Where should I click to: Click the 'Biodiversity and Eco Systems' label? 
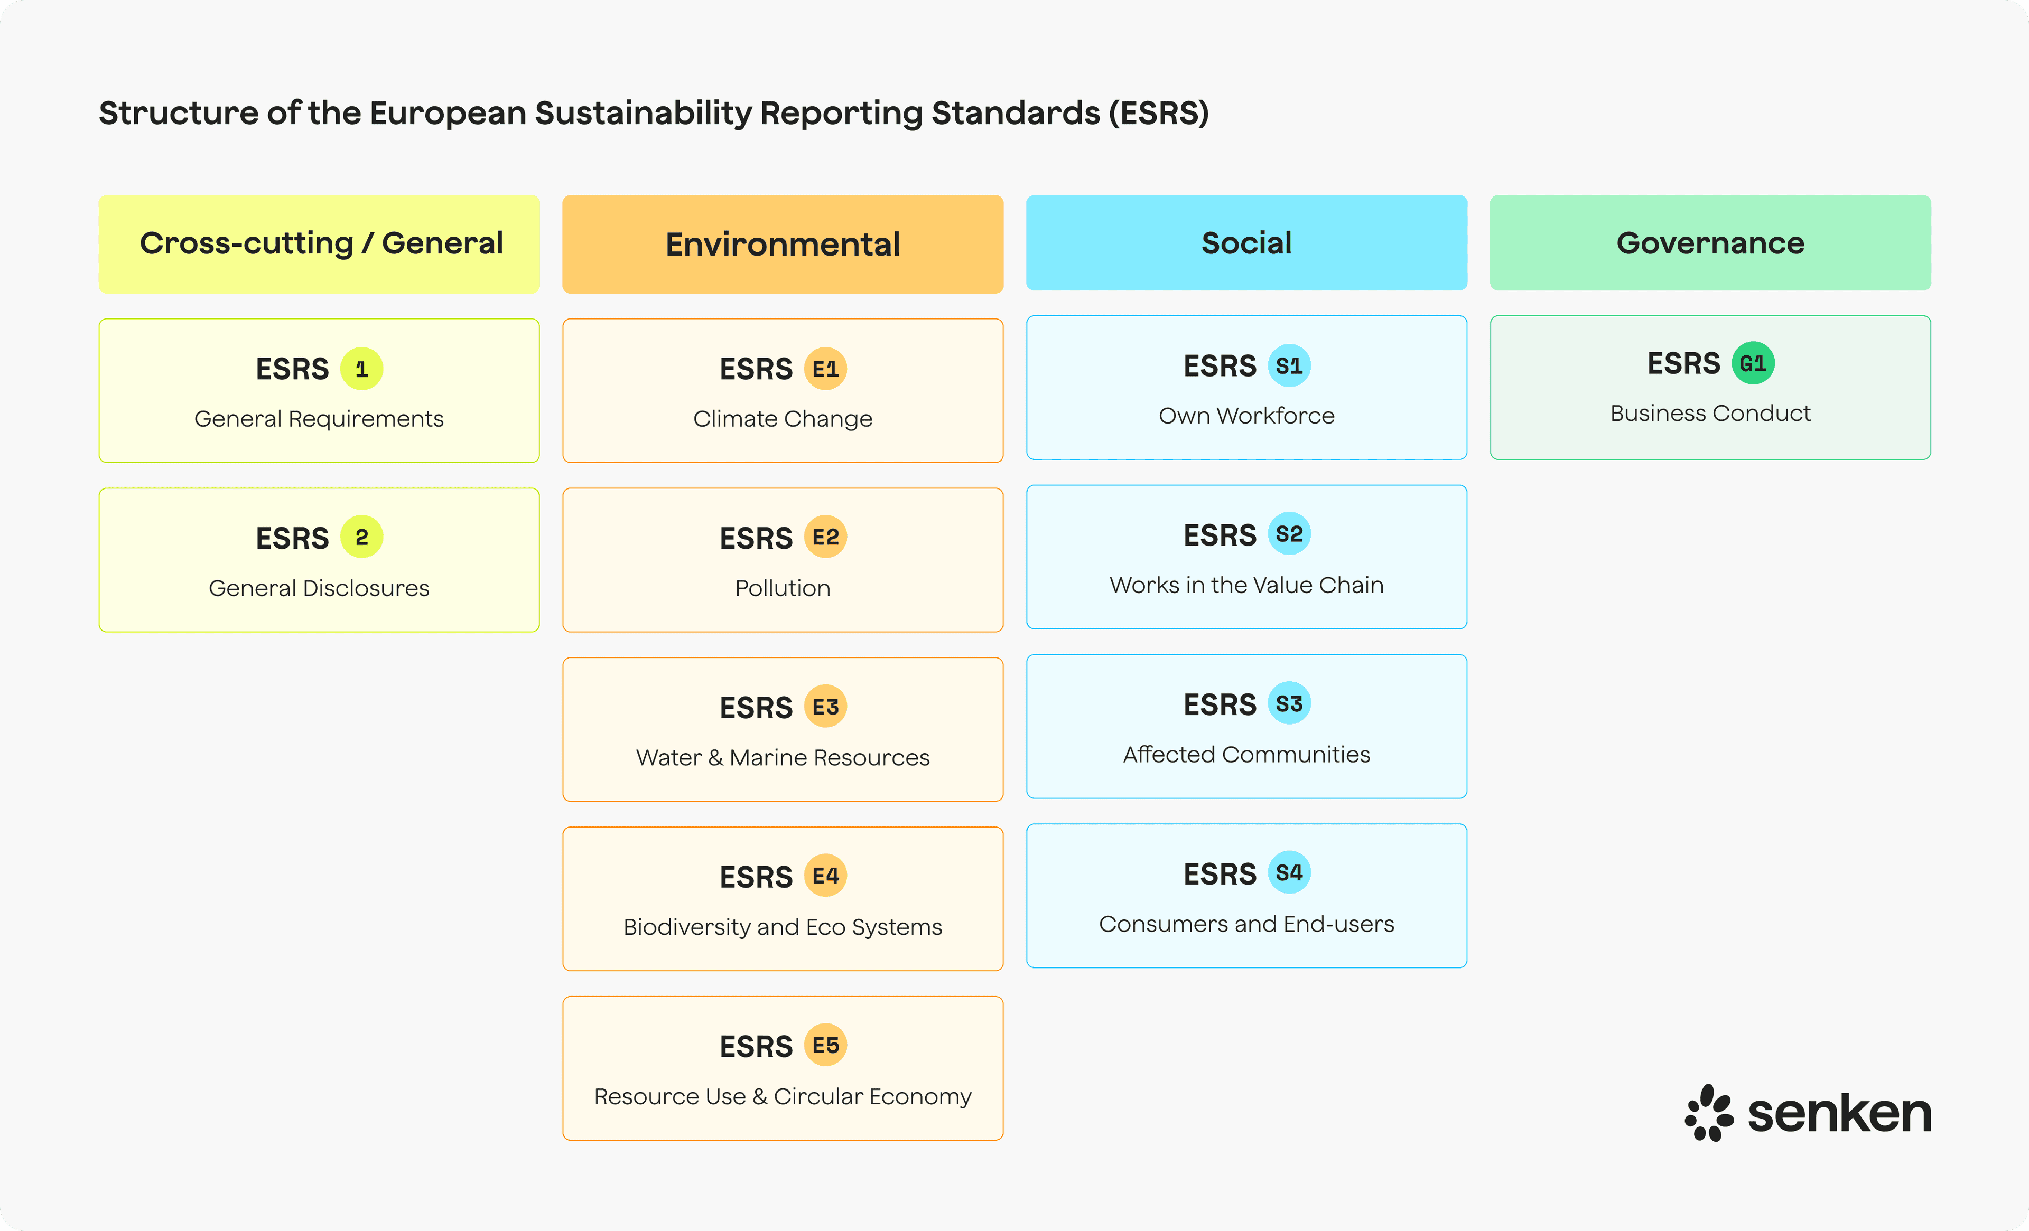point(783,927)
